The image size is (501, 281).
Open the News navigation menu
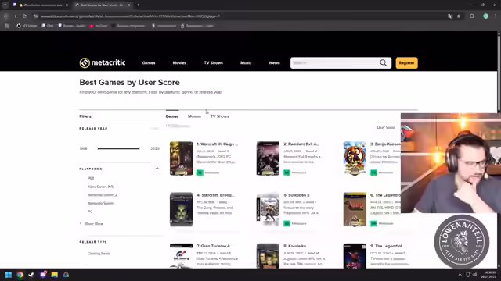(275, 63)
